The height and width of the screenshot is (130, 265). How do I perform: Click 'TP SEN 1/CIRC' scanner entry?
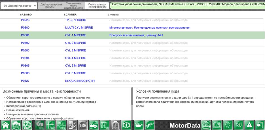[x=76, y=20]
